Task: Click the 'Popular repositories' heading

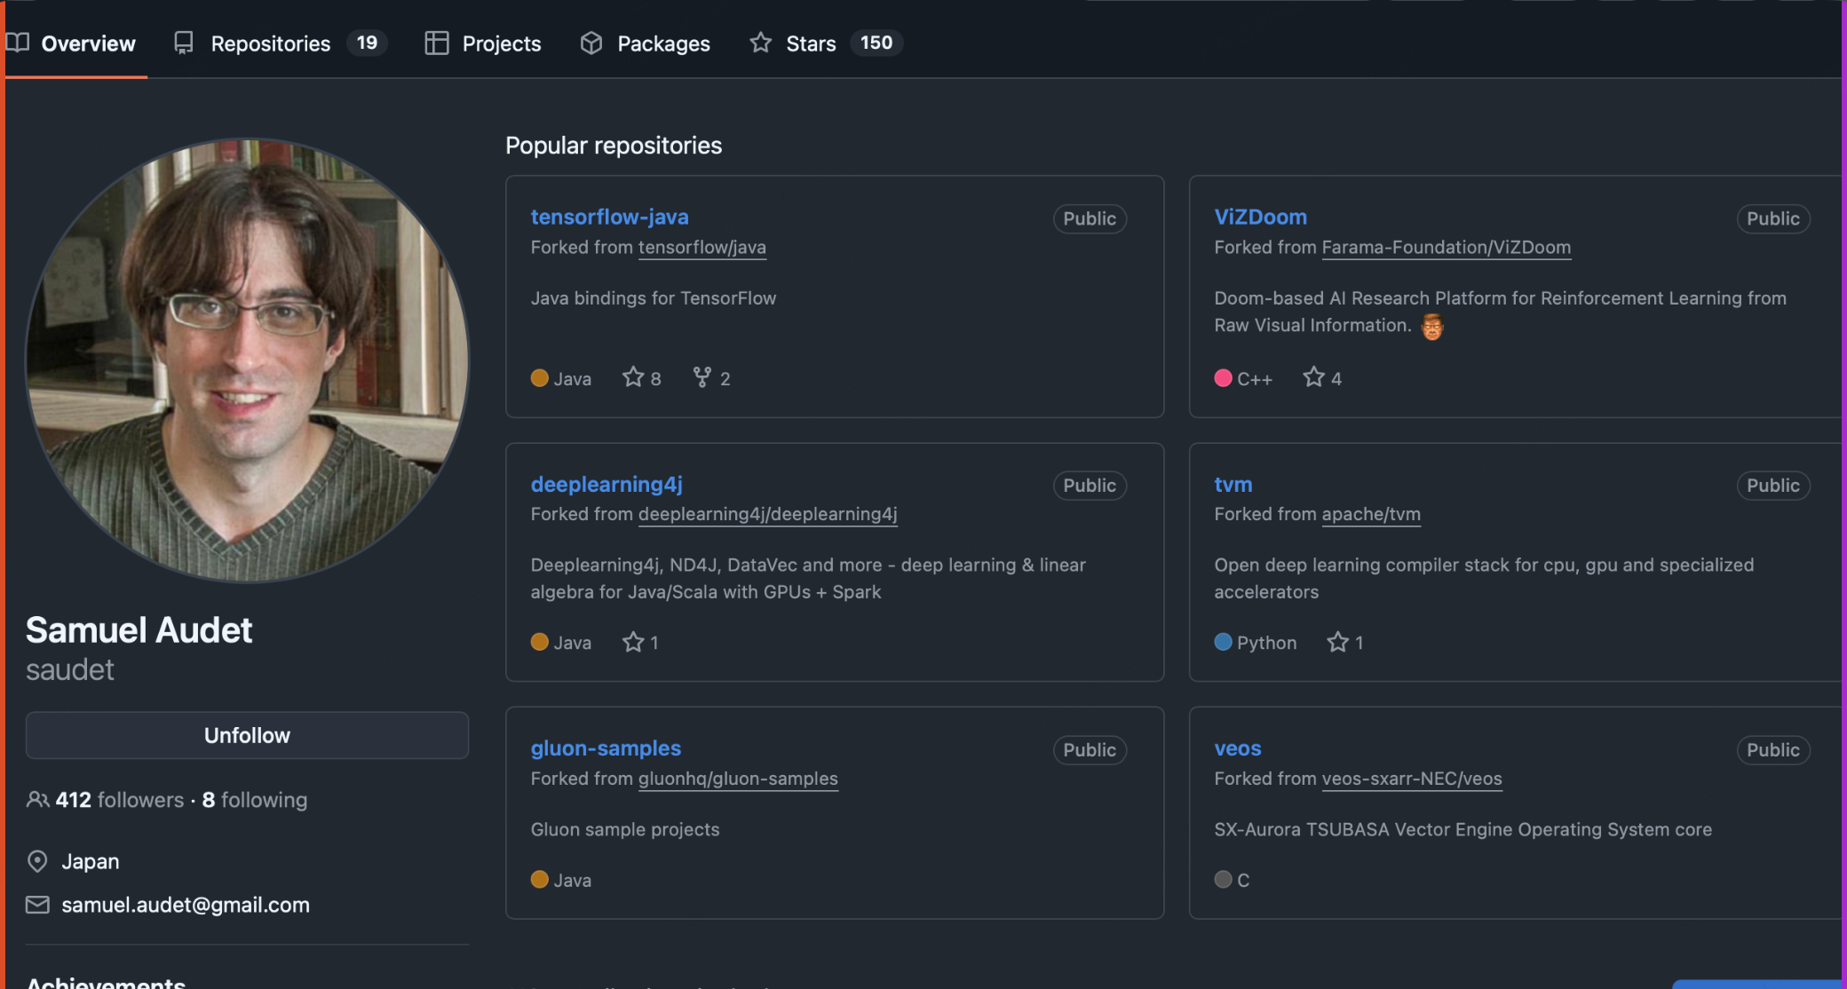Action: 614,146
